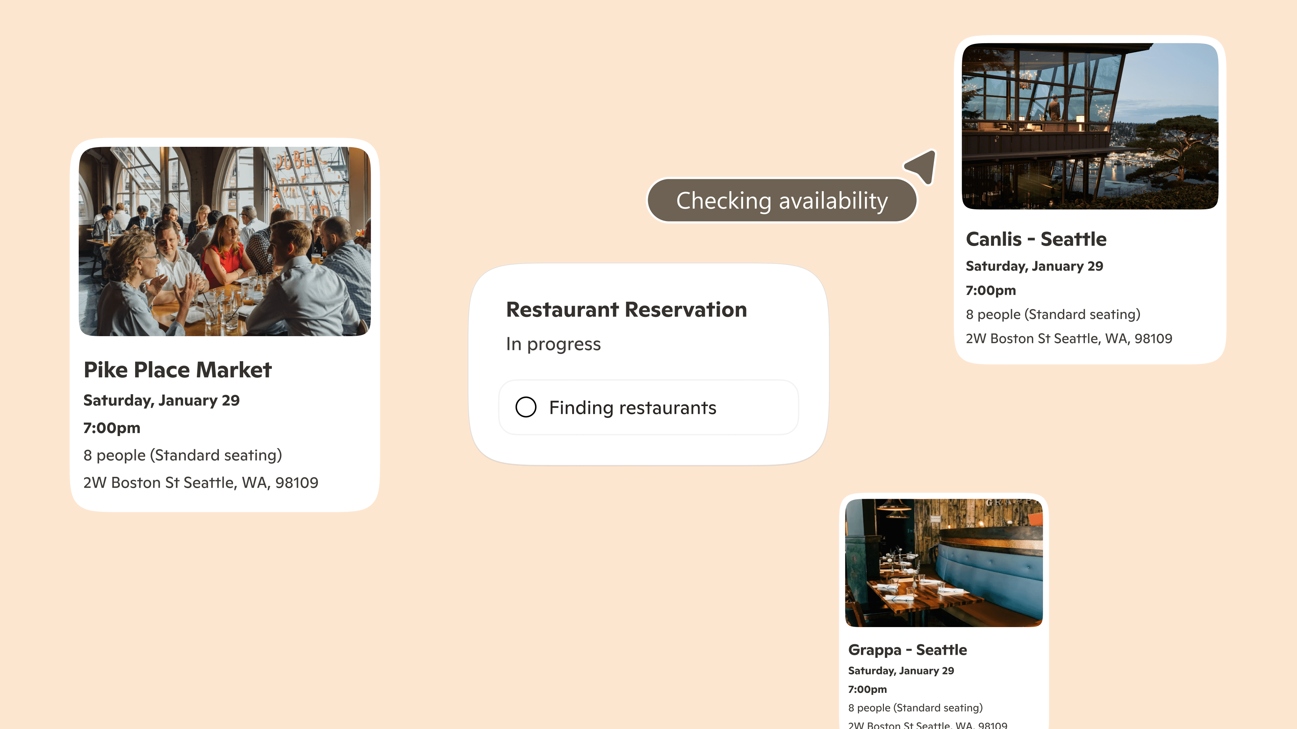Click 8 people seating on Canlis card
Image resolution: width=1297 pixels, height=729 pixels.
(x=1052, y=315)
